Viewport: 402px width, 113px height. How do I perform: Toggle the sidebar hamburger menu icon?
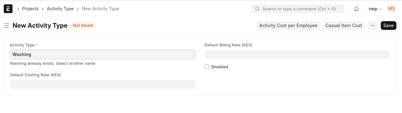click(x=6, y=26)
